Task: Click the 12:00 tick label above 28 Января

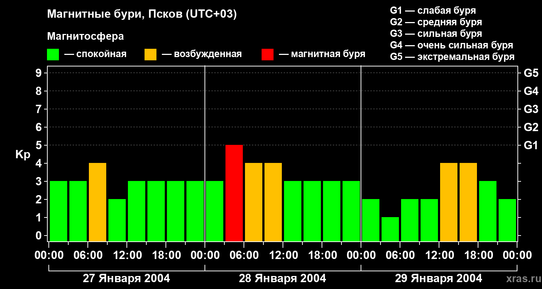Action: pos(283,255)
